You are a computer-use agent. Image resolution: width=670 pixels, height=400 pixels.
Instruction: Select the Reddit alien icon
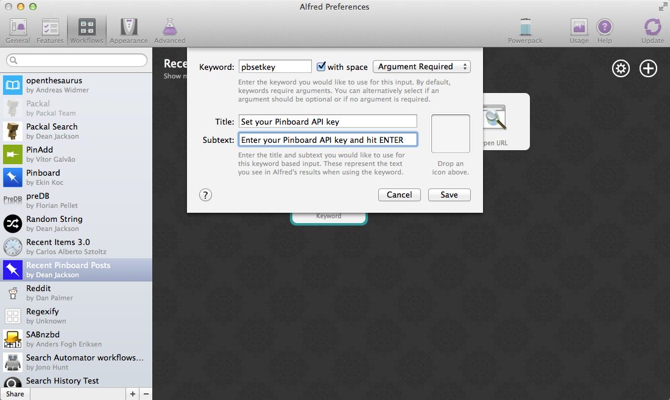point(12,292)
